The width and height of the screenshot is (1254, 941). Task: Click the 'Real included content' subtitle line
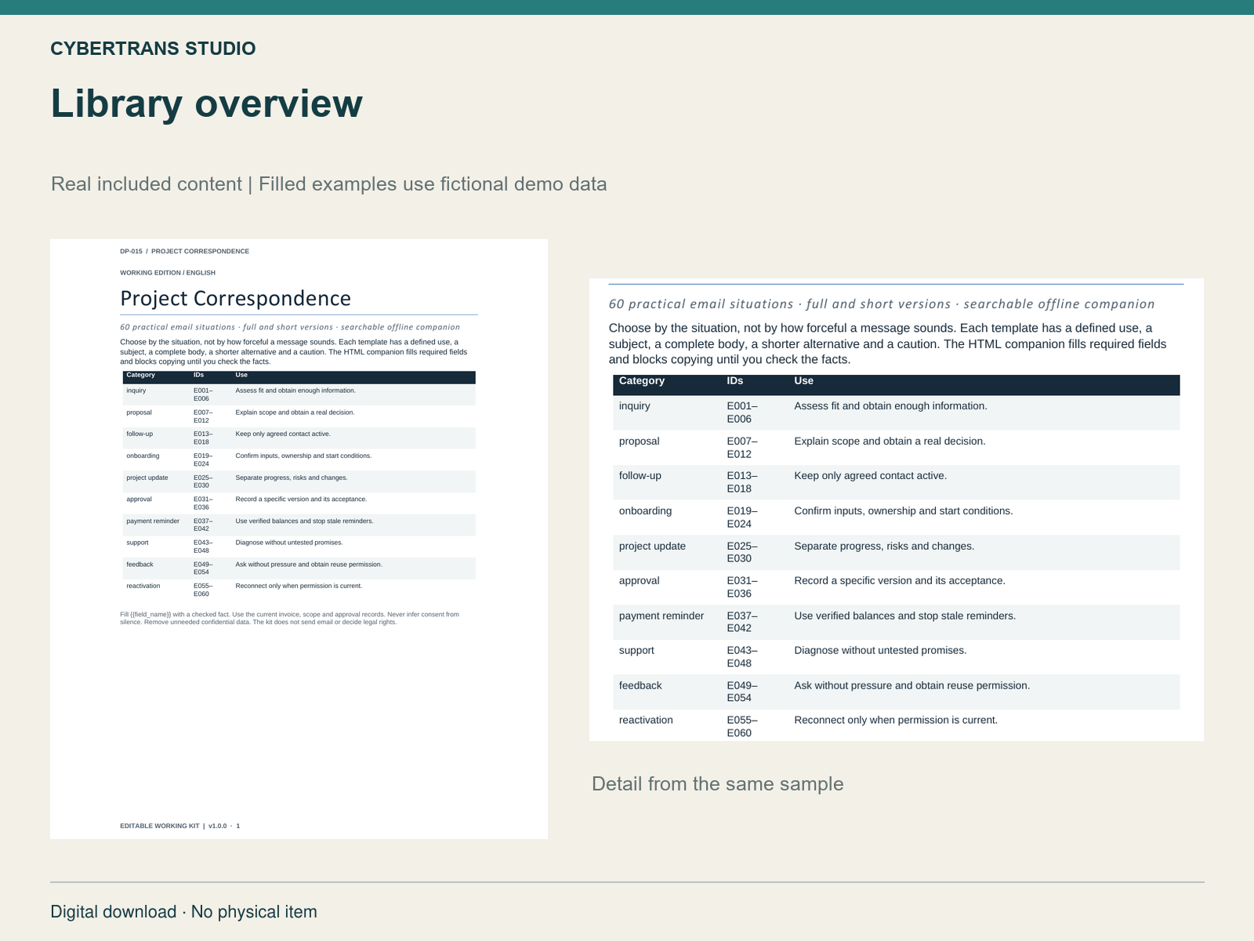(329, 184)
